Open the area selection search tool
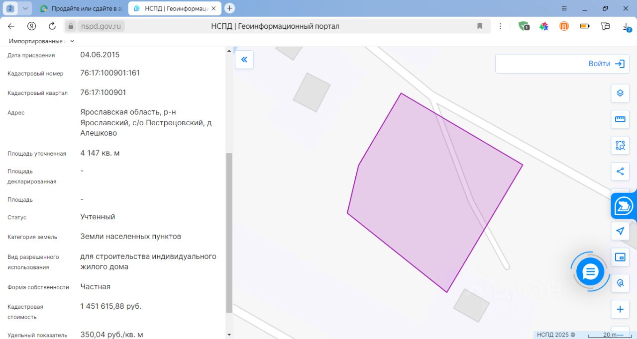 point(620,145)
